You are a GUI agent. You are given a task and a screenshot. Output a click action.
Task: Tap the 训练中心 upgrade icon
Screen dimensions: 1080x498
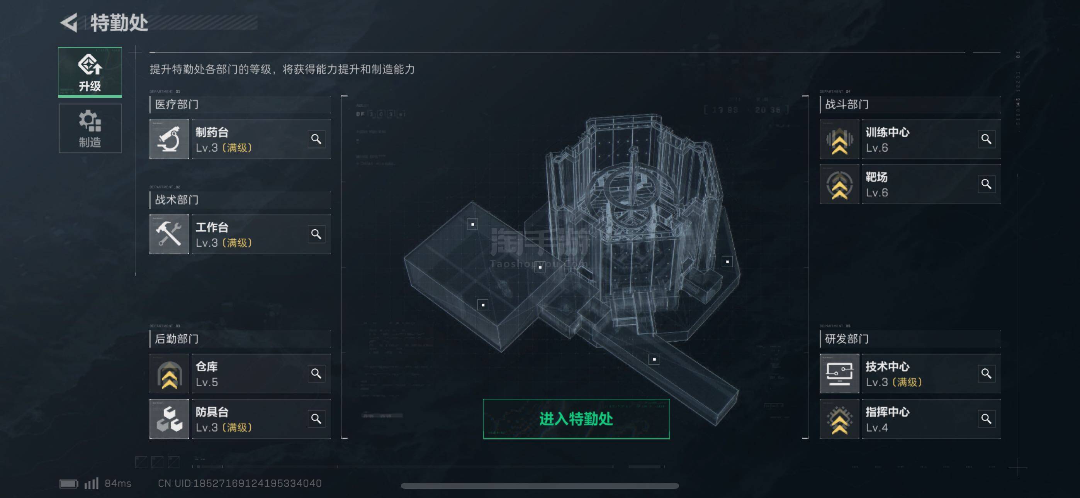pyautogui.click(x=839, y=139)
